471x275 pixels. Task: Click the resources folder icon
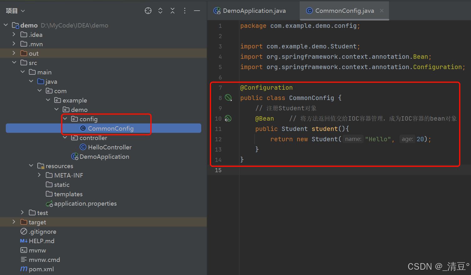tap(41, 166)
